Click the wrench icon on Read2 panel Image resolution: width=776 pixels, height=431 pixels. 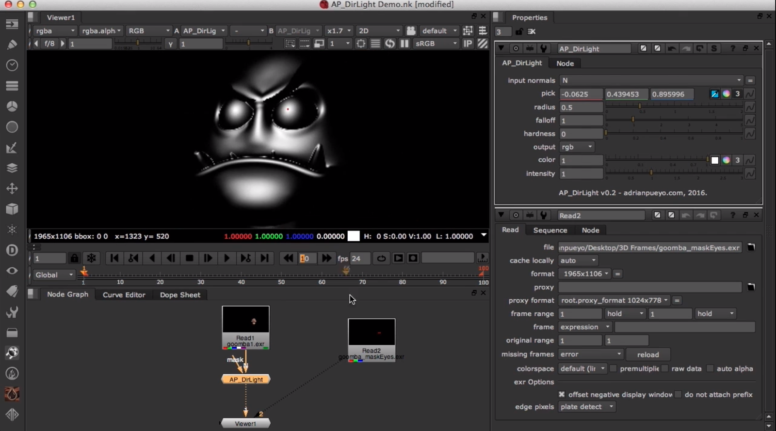pos(544,215)
